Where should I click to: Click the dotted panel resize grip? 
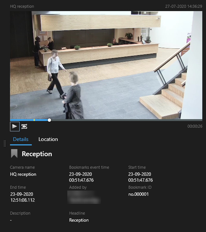tap(5, 144)
